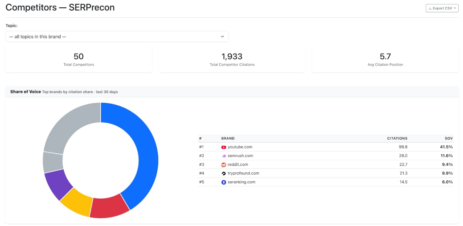Click the Reddit icon in row three
463x226 pixels.
click(x=223, y=165)
